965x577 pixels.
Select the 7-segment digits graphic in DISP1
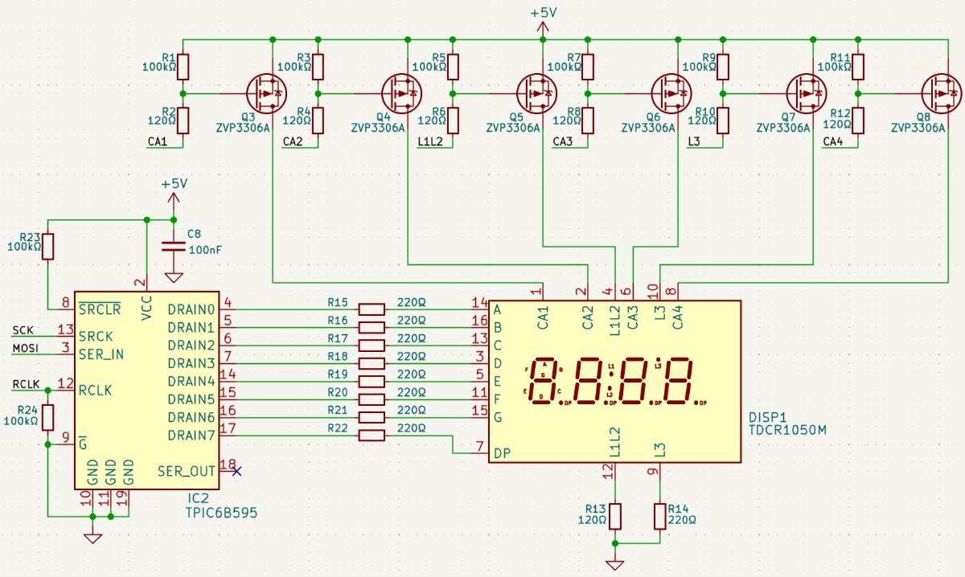click(615, 381)
